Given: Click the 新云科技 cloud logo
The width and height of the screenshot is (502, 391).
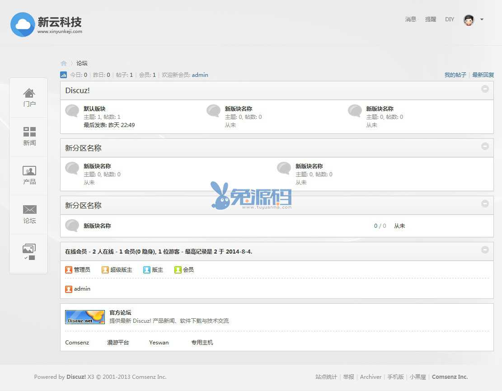Looking at the screenshot, I should pos(23,24).
